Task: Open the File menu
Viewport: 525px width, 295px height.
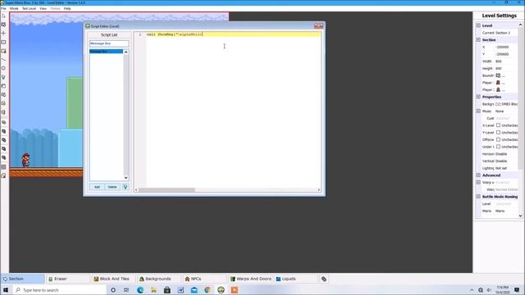Action: 3,8
